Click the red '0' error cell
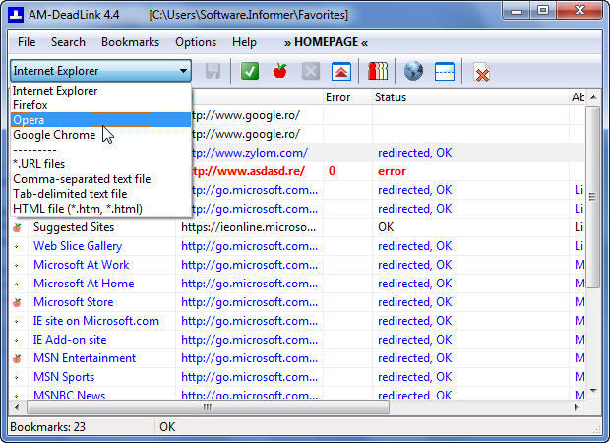Screen dimensions: 610x443 (332, 171)
